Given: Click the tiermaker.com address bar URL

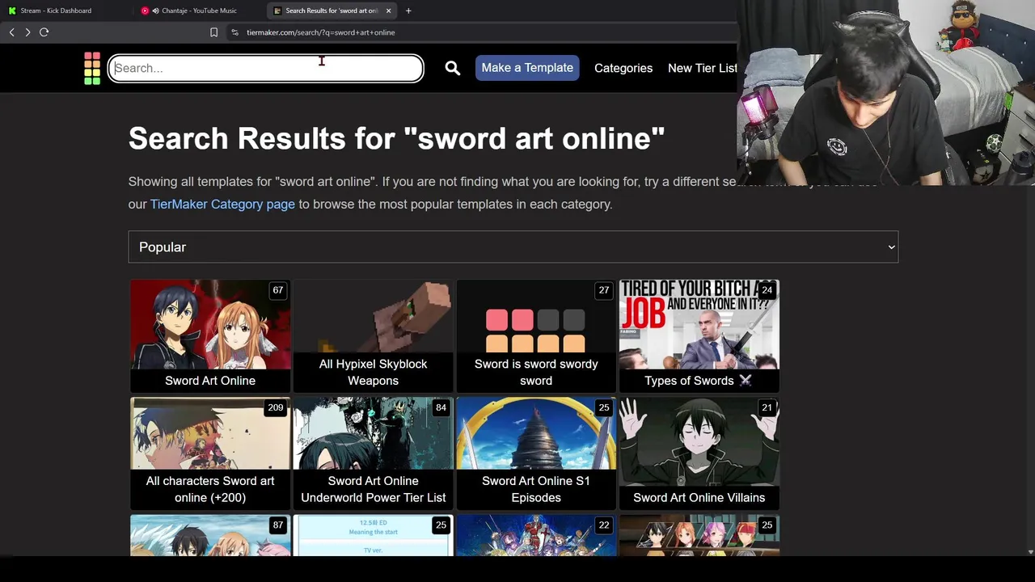Looking at the screenshot, I should [320, 32].
